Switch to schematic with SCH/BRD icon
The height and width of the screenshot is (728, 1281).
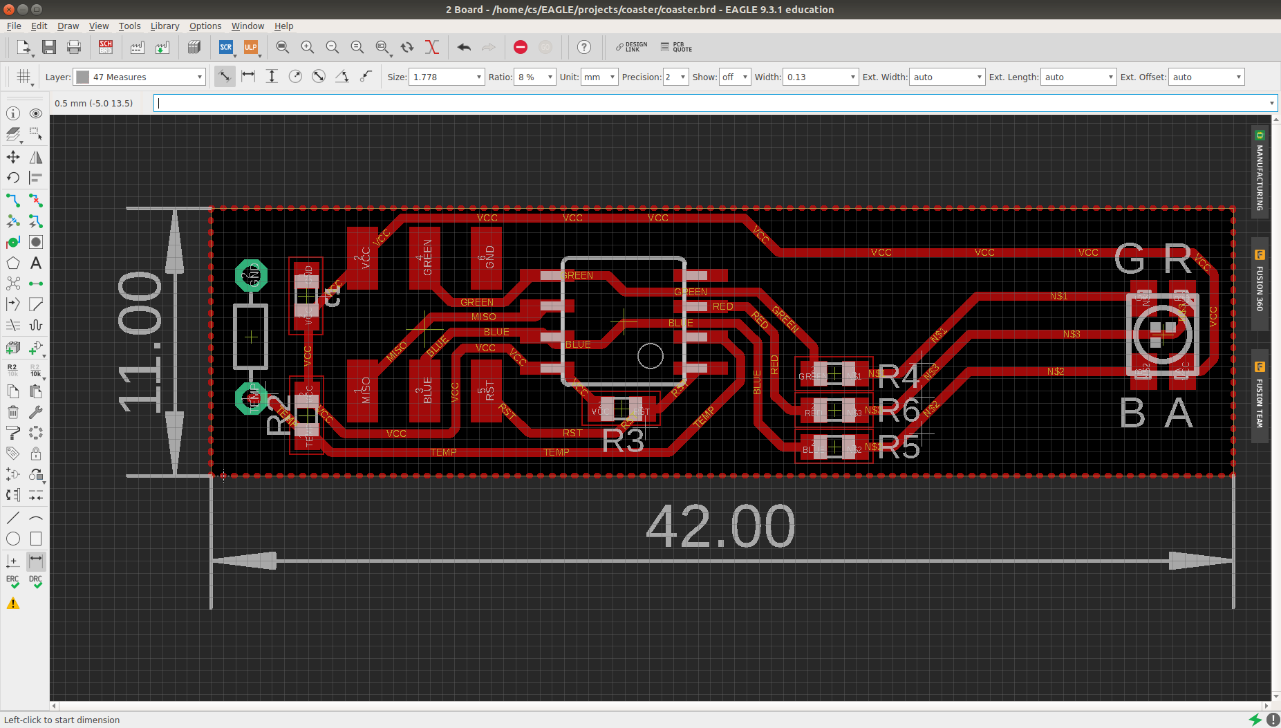pyautogui.click(x=106, y=47)
